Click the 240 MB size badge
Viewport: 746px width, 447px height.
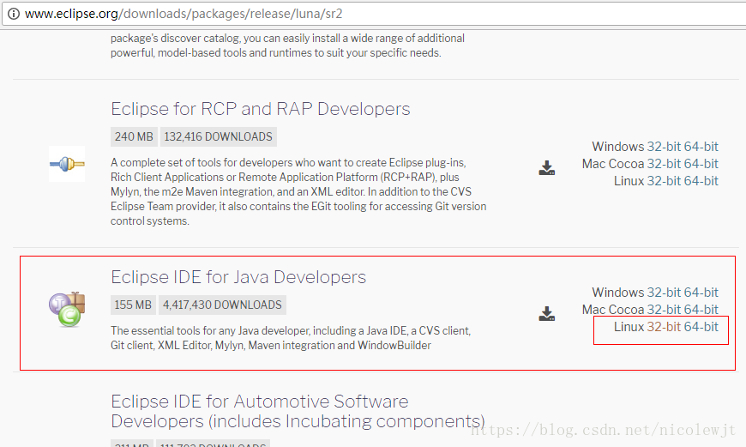pyautogui.click(x=134, y=136)
